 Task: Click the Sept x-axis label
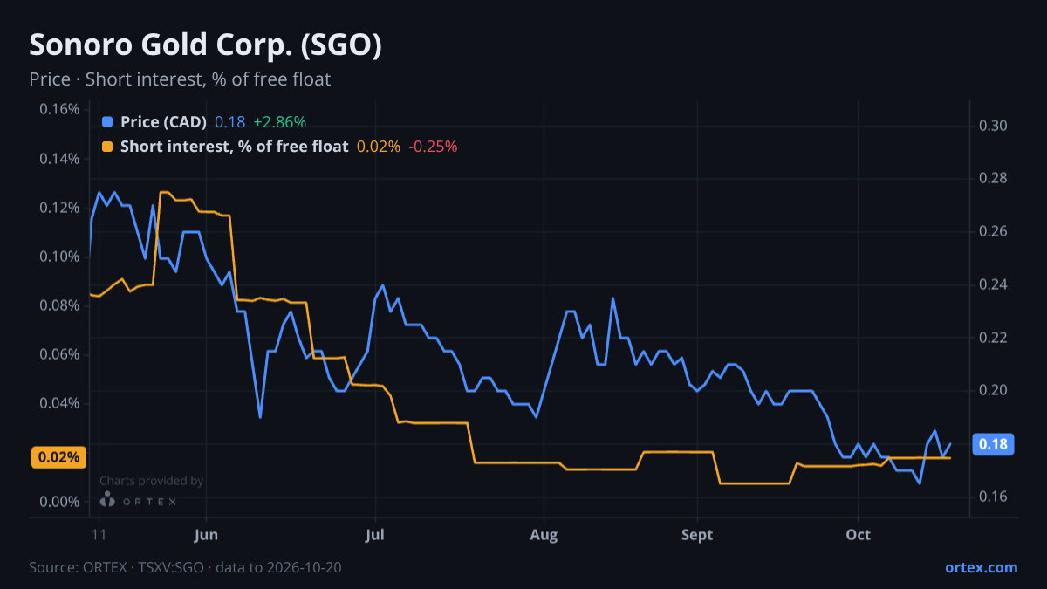tap(697, 534)
